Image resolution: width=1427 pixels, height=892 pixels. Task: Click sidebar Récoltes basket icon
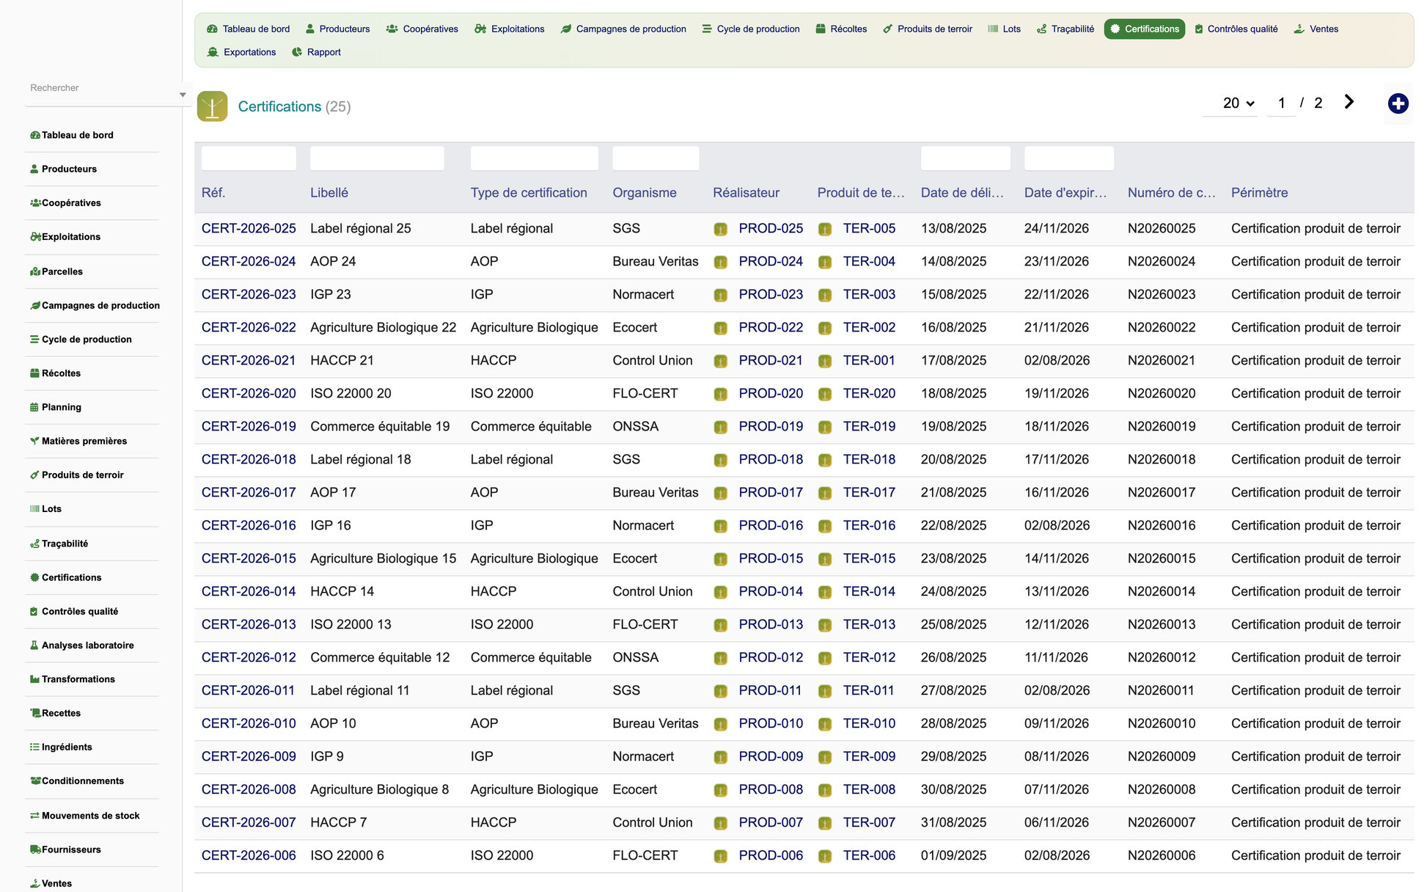(34, 373)
